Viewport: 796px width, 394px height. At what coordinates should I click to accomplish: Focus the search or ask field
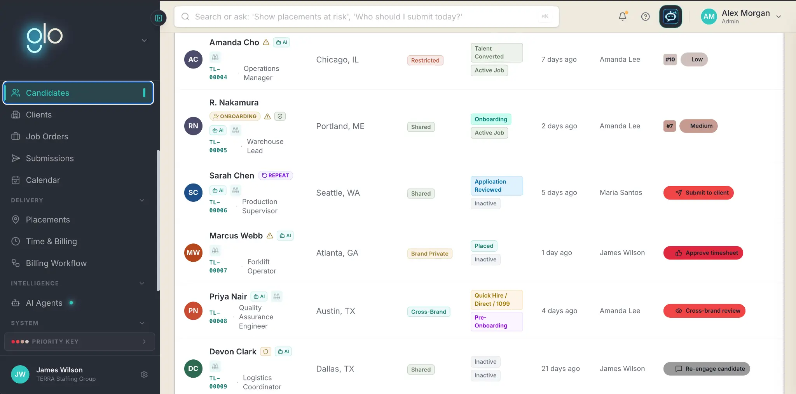pos(367,17)
